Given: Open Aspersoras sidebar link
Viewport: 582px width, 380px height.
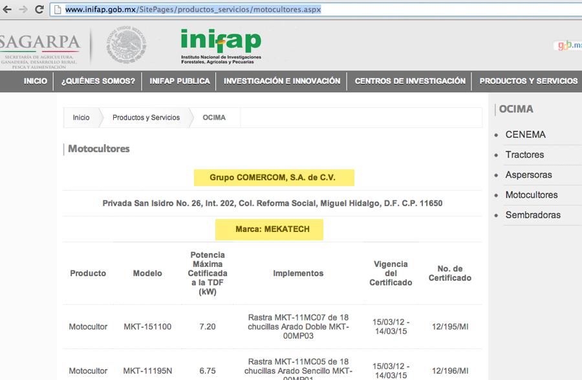Looking at the screenshot, I should [528, 174].
